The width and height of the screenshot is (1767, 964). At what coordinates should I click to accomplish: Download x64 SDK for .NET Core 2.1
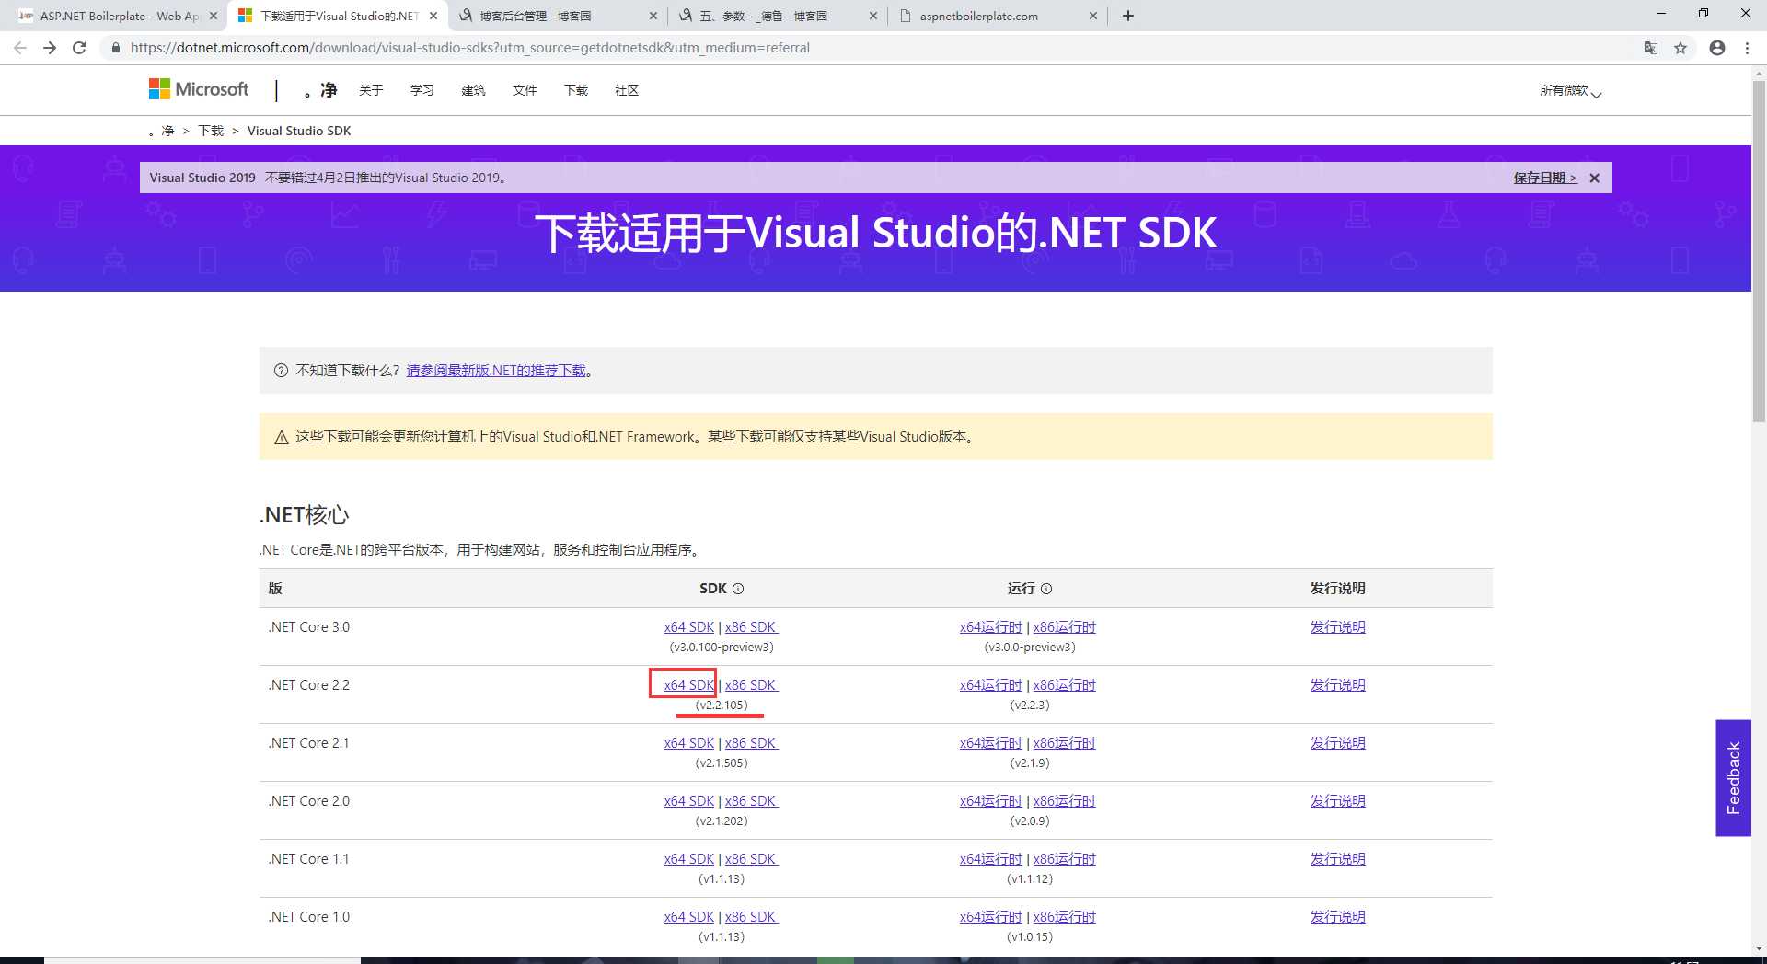pos(689,743)
